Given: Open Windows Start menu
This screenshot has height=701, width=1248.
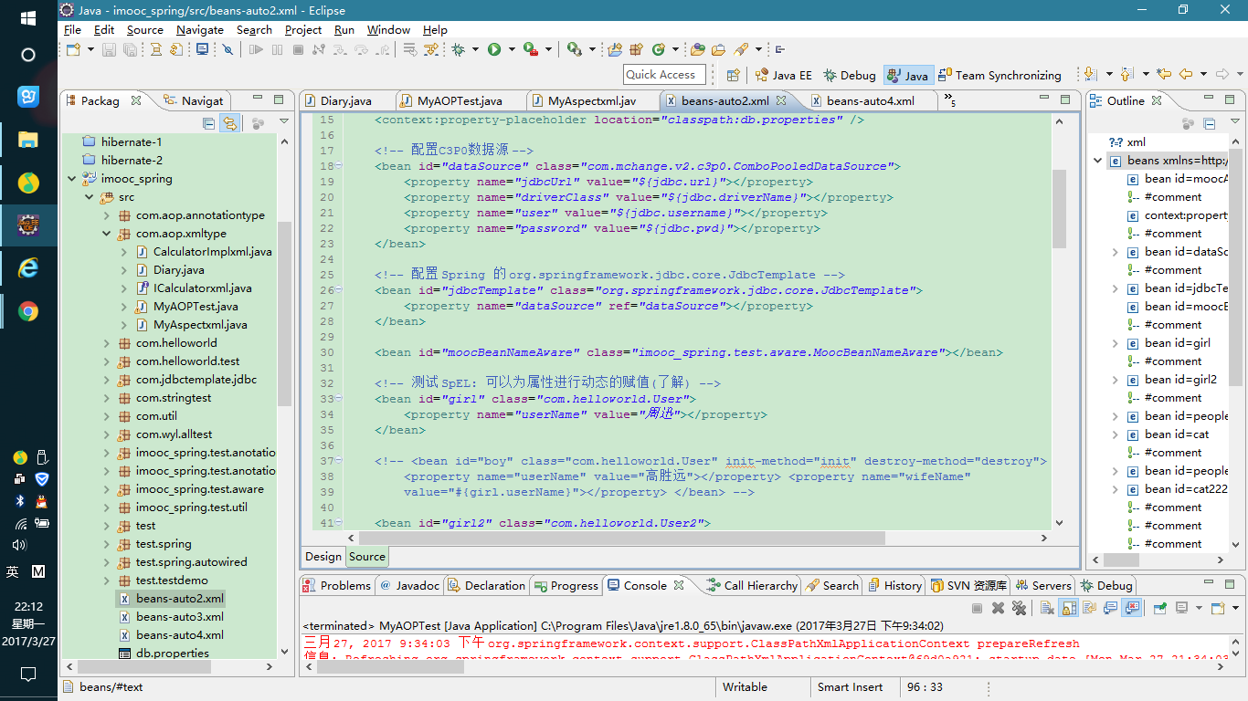Looking at the screenshot, I should pyautogui.click(x=28, y=18).
